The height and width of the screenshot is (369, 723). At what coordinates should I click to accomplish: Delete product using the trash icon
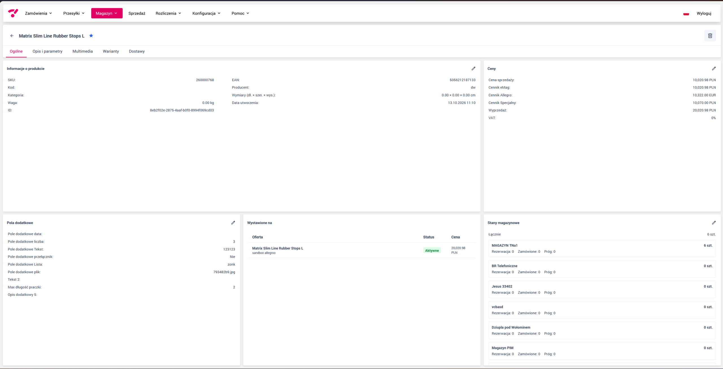[710, 36]
